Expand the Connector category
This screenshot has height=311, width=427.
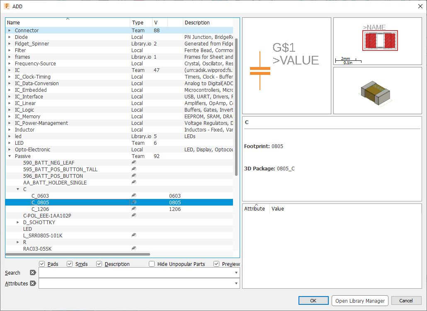pyautogui.click(x=9, y=30)
